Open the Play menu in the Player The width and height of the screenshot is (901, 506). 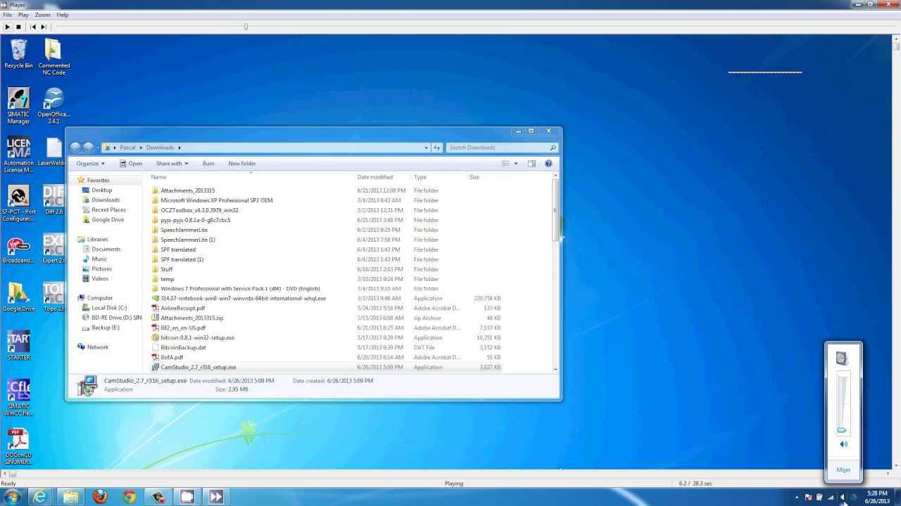click(23, 14)
